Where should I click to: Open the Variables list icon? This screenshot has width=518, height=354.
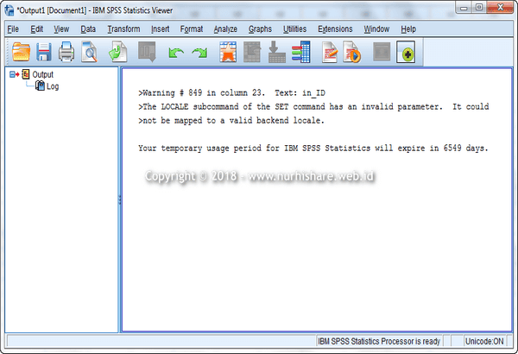pos(300,52)
